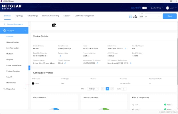This screenshot has height=114, width=178.
Task: Click the lock icon beside the site selector
Action: click(x=131, y=16)
